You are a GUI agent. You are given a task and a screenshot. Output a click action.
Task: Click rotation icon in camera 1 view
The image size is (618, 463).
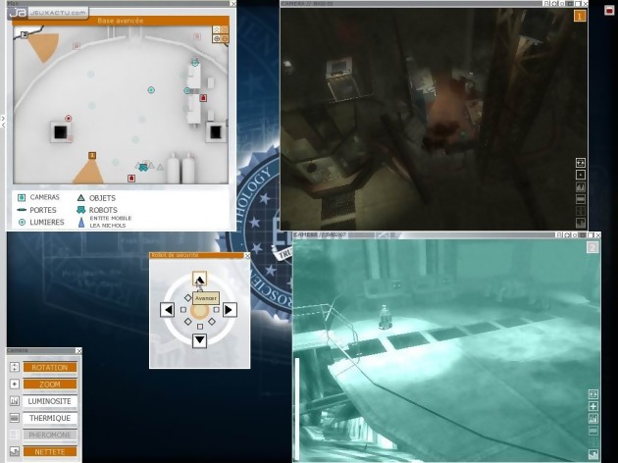(x=581, y=163)
